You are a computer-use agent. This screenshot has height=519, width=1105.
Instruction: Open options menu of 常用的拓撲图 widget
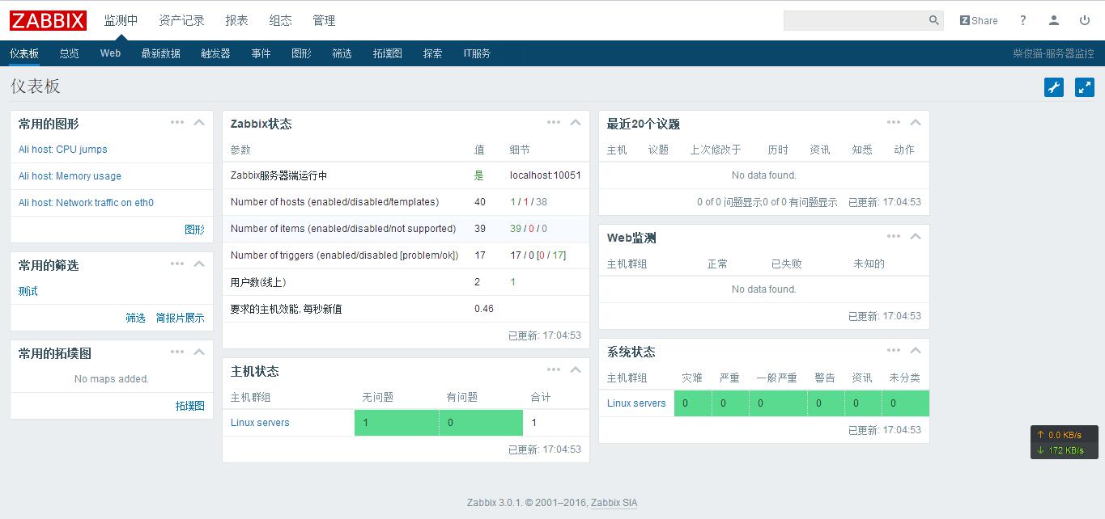click(177, 352)
